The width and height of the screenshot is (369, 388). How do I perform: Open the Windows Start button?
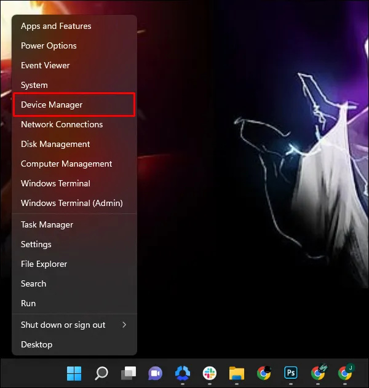pyautogui.click(x=74, y=373)
